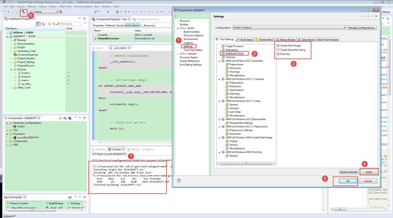Enable Create Extended Listing checkbox
393x218 pixels.
278,50
